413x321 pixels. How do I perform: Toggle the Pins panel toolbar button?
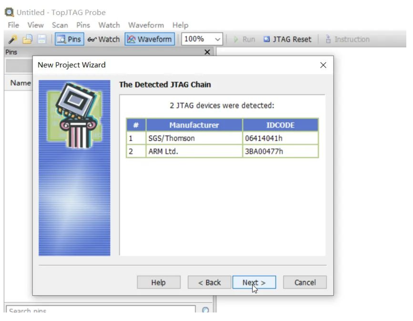tap(69, 39)
